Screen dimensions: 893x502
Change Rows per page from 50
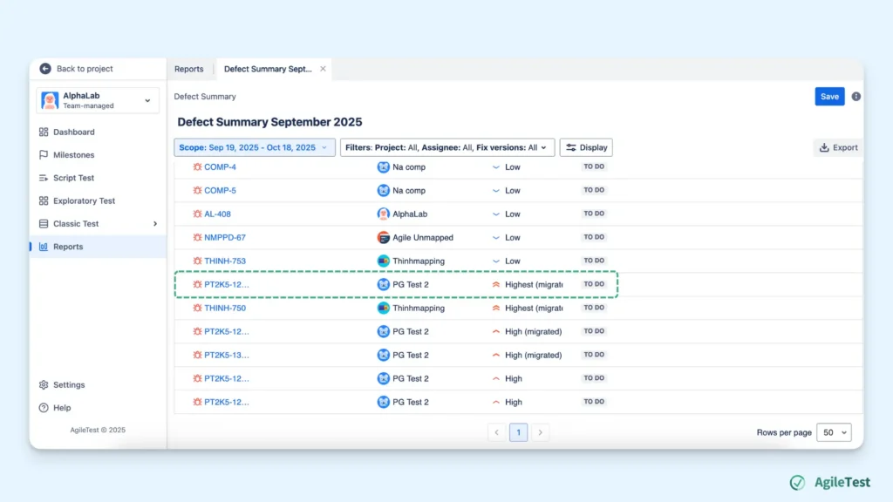833,431
